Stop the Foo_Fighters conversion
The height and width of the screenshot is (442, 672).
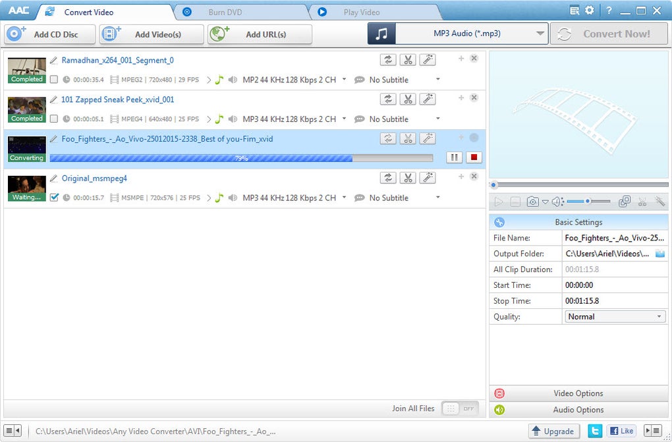pos(474,157)
